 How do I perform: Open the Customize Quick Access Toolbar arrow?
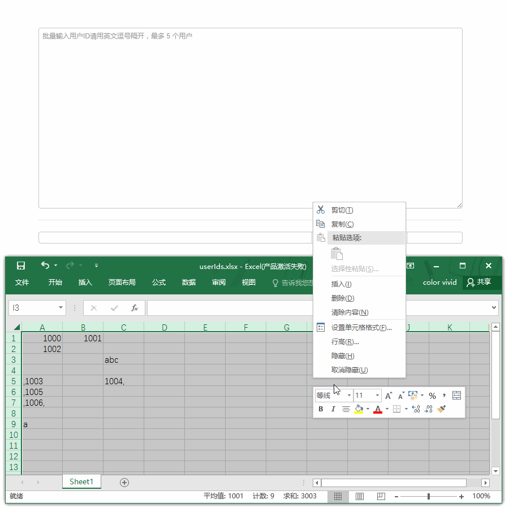coord(96,266)
